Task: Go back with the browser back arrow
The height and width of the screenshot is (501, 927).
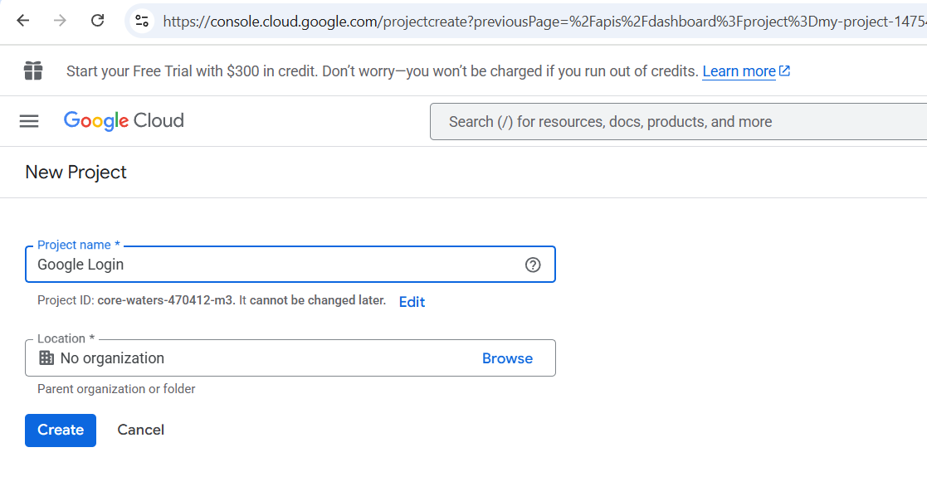Action: pos(22,21)
